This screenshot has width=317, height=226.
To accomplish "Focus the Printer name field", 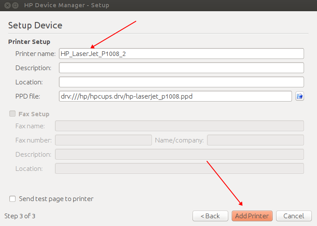I will click(181, 54).
